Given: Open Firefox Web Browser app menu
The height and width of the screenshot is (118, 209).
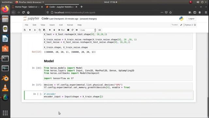Looking at the screenshot, I should [30, 2].
